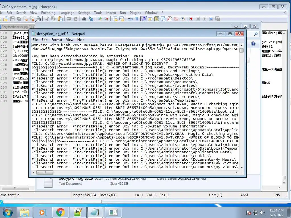Open Macro menu in Notepad++

pyautogui.click(x=111, y=13)
